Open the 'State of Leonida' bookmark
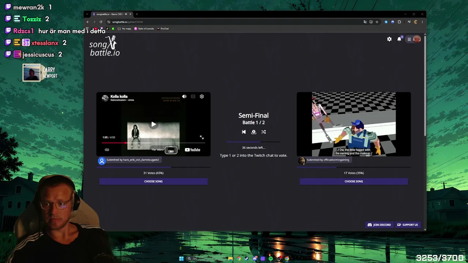Image resolution: width=468 pixels, height=263 pixels. pyautogui.click(x=144, y=28)
